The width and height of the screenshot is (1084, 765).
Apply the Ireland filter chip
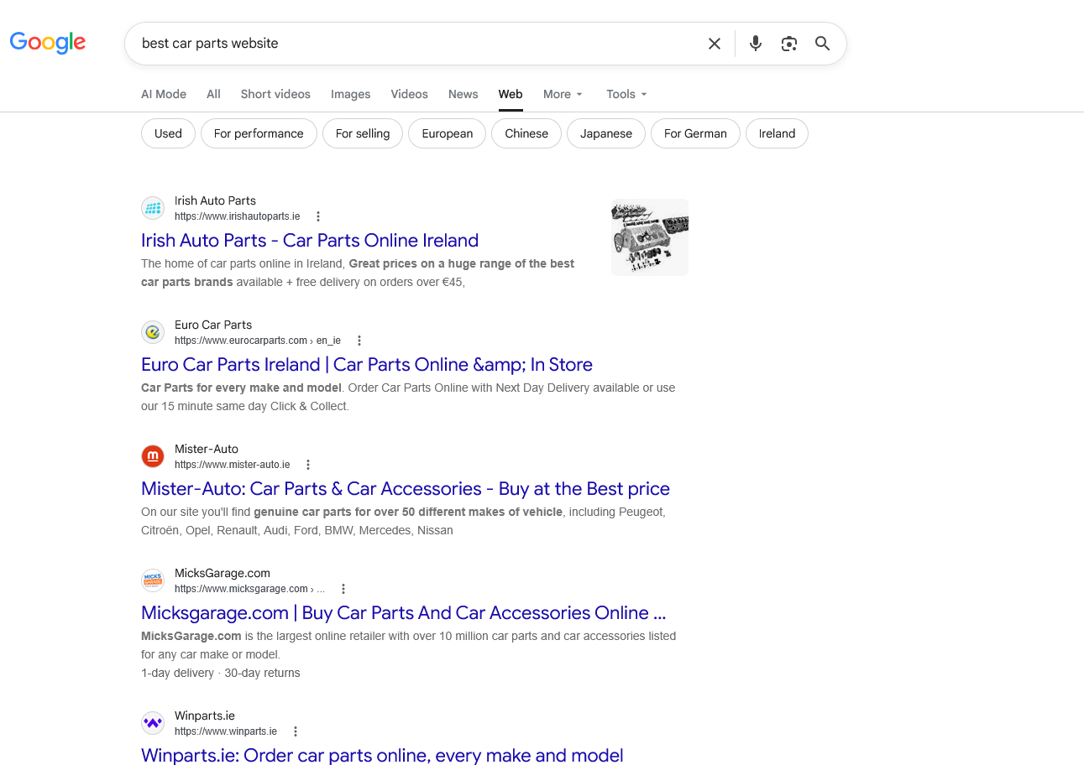coord(777,133)
